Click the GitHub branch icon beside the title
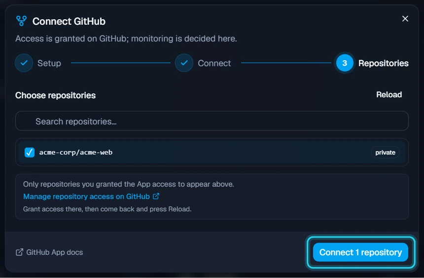This screenshot has height=278, width=424. (21, 21)
